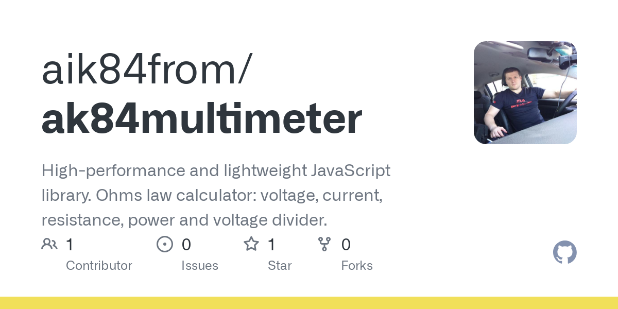Image resolution: width=618 pixels, height=309 pixels.
Task: Click the issues circle-dot icon
Action: point(165,244)
